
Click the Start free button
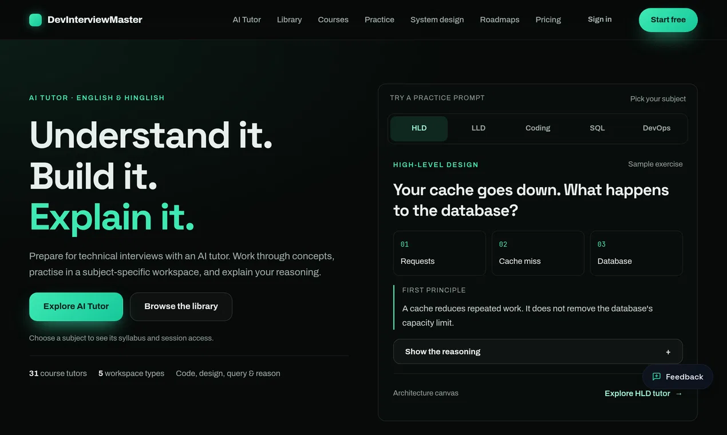click(668, 20)
